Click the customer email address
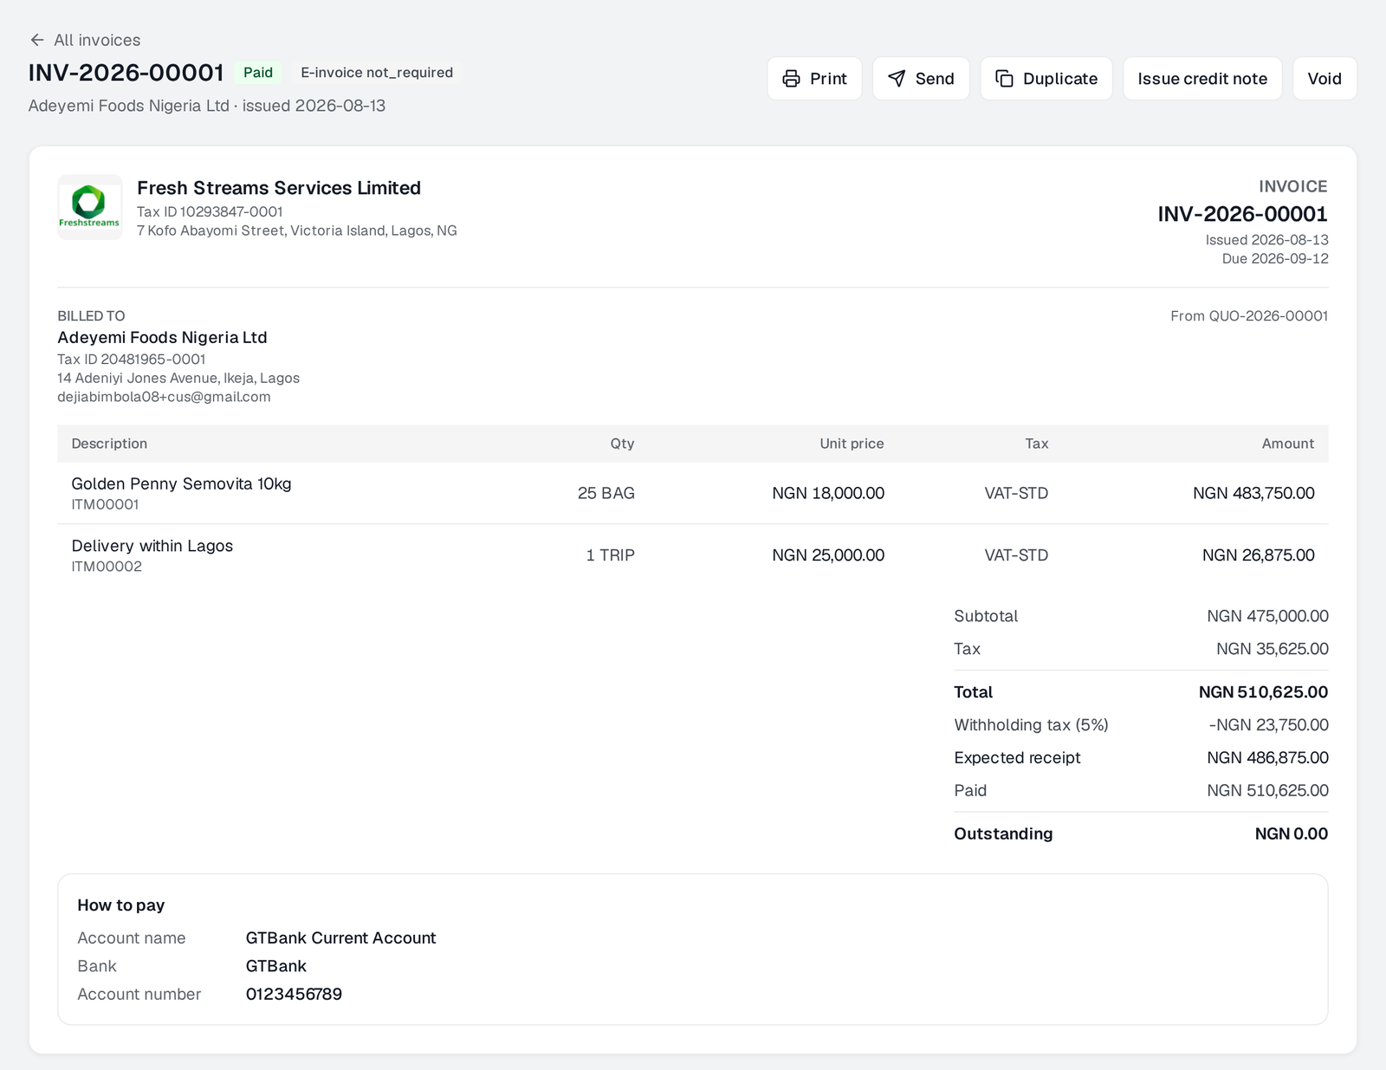The image size is (1386, 1070). click(x=164, y=398)
